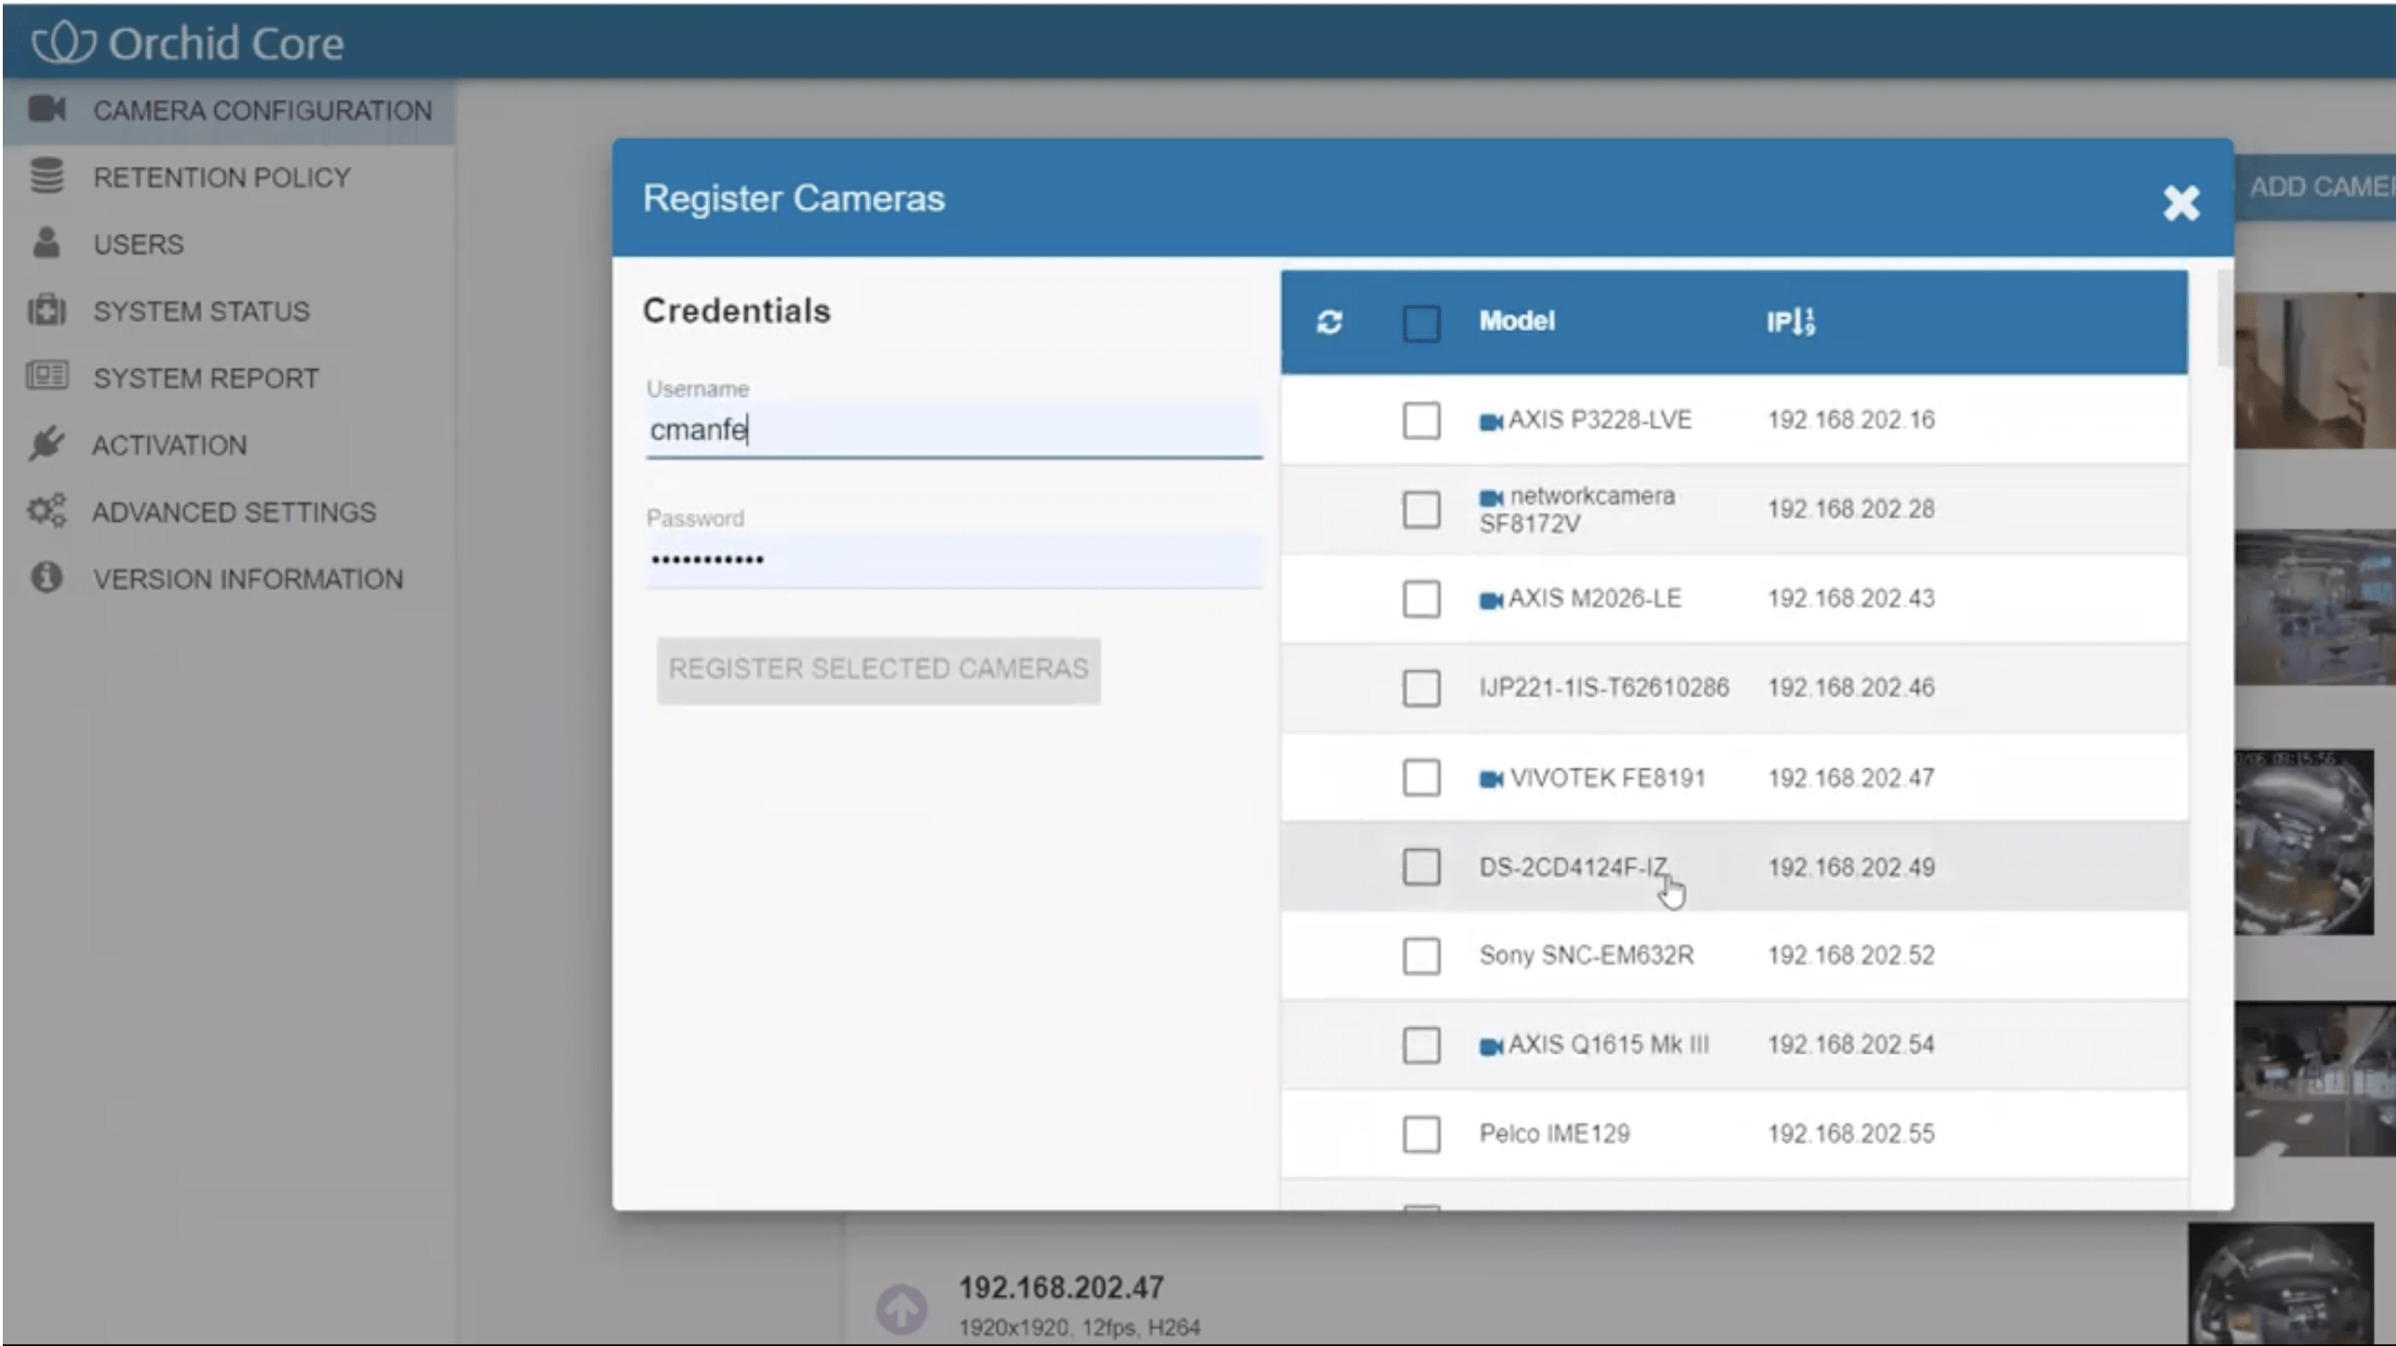Click IP address 192.168.202.28
Image resolution: width=2396 pixels, height=1346 pixels.
(x=1851, y=510)
